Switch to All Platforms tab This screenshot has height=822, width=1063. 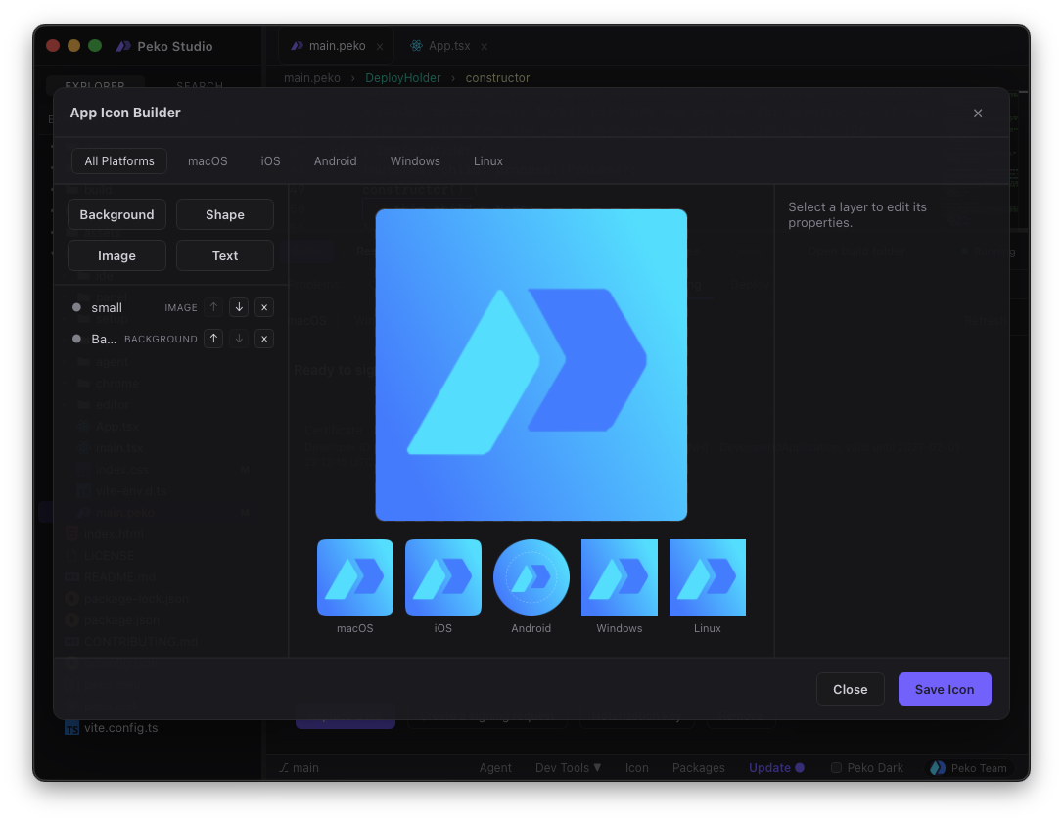click(119, 161)
